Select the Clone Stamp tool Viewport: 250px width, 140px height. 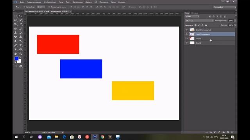[16, 33]
